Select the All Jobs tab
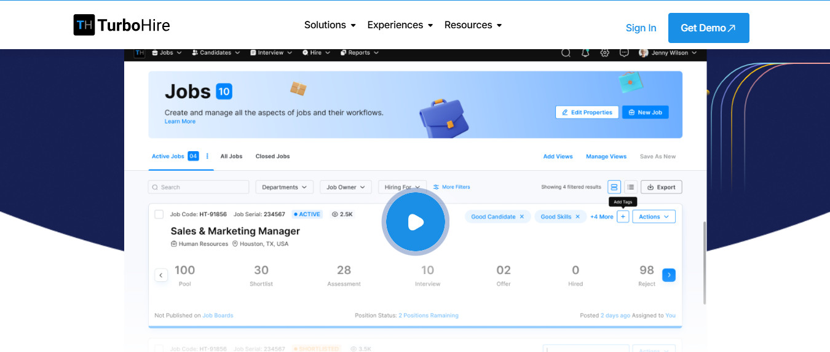Image resolution: width=830 pixels, height=352 pixels. pyautogui.click(x=232, y=156)
